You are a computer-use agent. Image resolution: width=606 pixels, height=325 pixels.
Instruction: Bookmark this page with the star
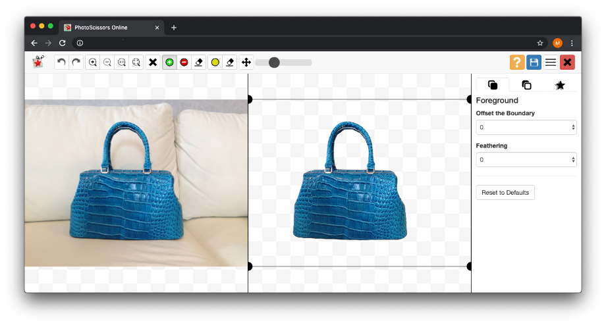(x=540, y=43)
